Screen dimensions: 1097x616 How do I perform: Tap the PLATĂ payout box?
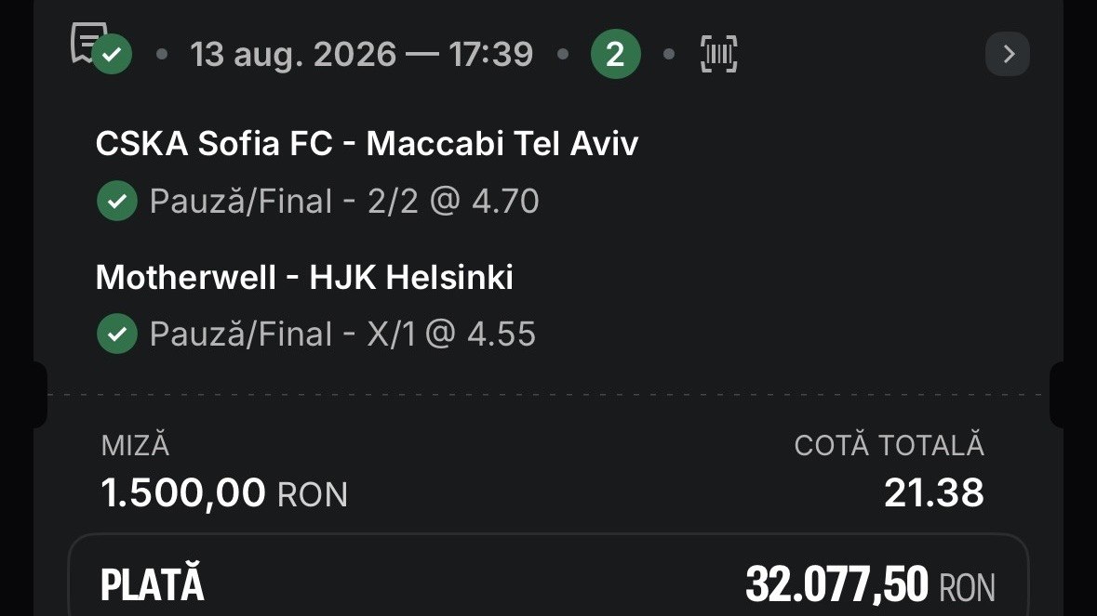pyautogui.click(x=549, y=575)
